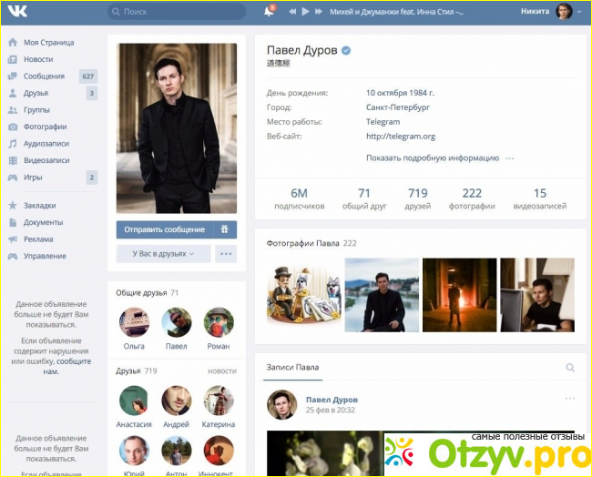Screen dimensions: 592x477
Task: Open the three-dot profile actions button
Action: pyautogui.click(x=226, y=254)
